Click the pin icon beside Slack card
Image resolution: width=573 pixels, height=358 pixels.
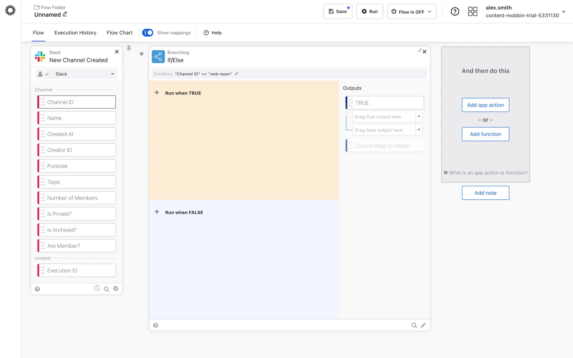(129, 48)
